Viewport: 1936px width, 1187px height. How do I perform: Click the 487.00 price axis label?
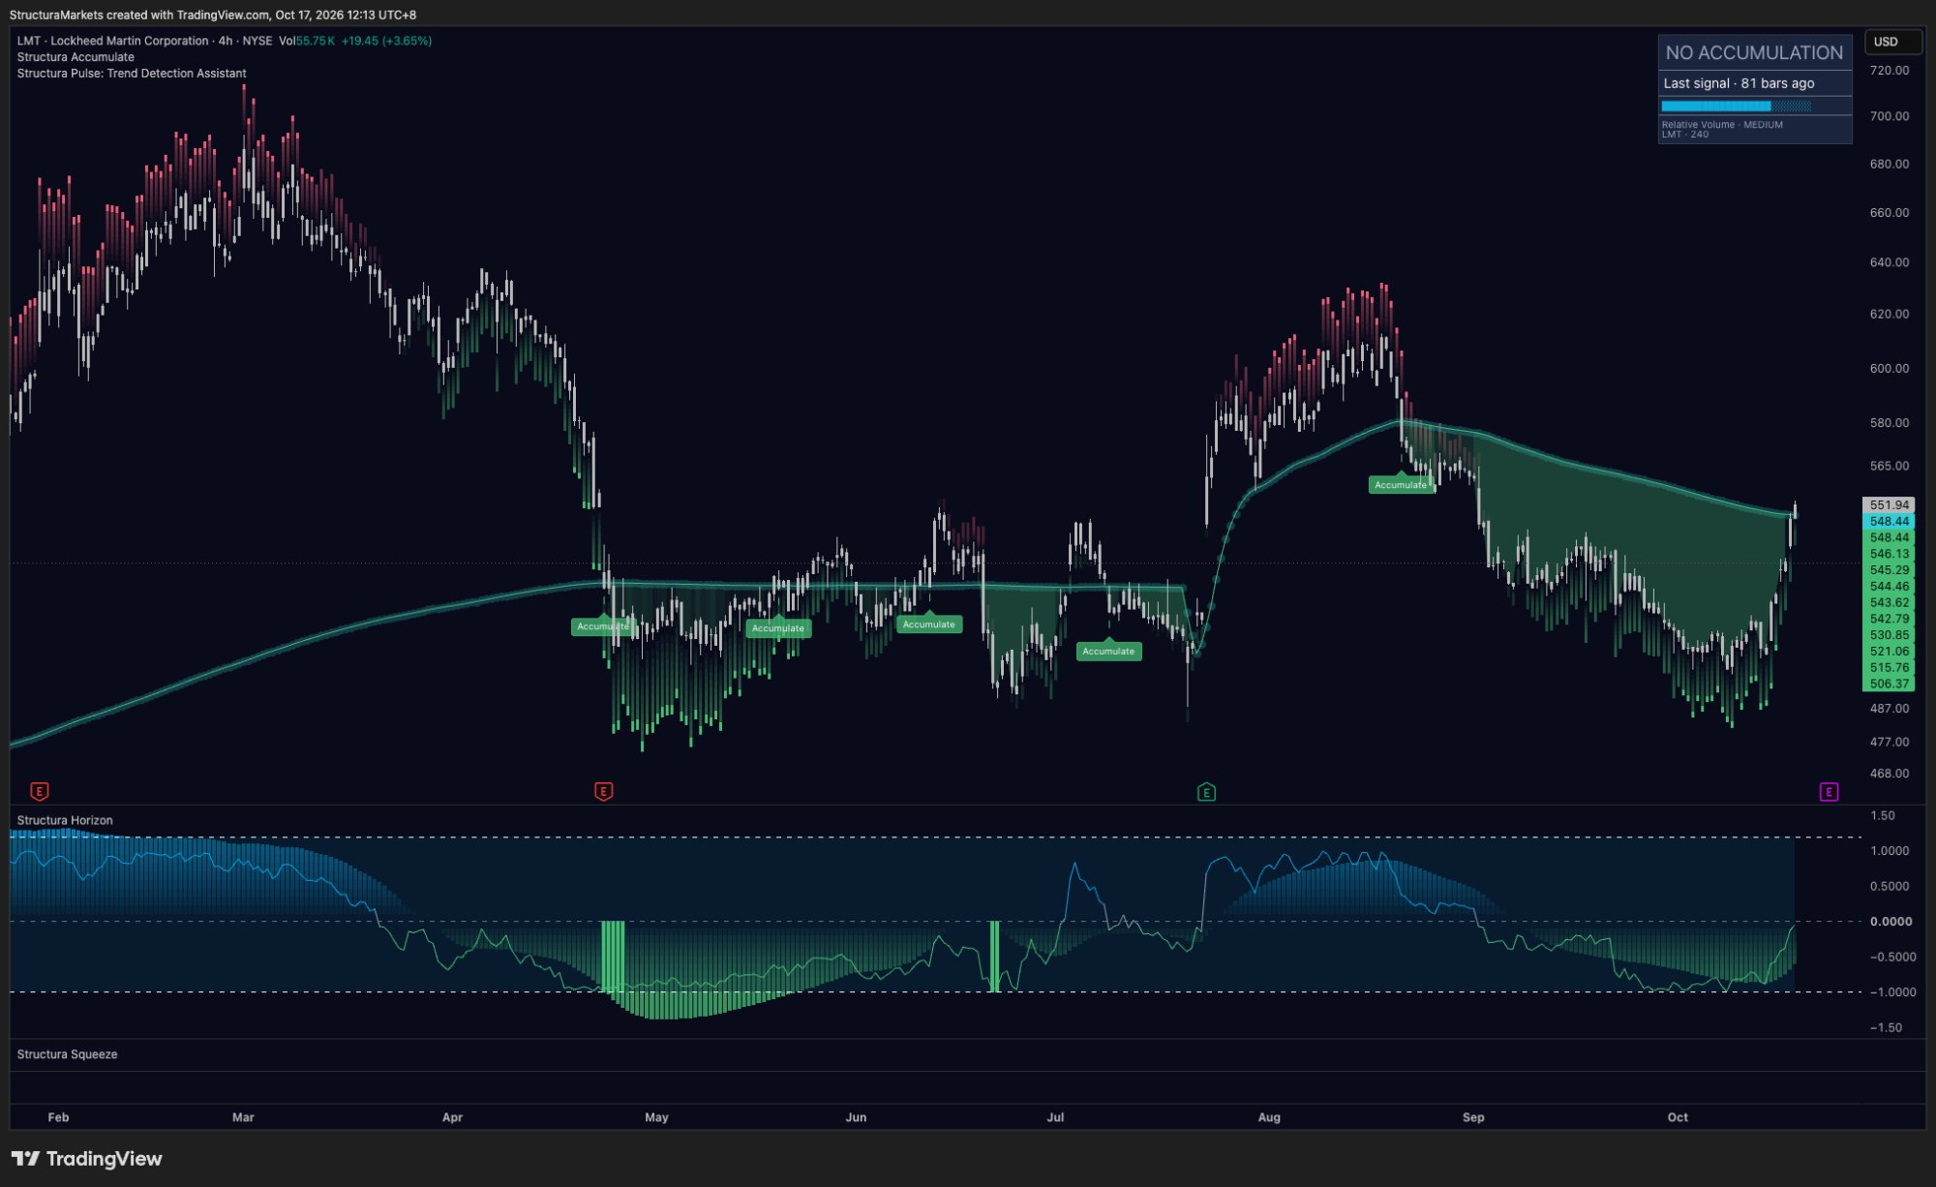(1889, 709)
